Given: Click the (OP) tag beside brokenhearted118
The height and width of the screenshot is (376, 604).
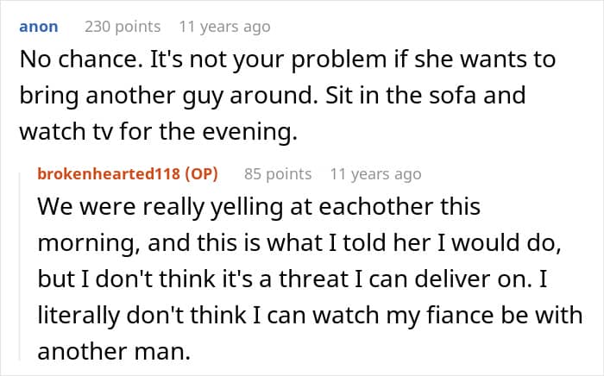Looking at the screenshot, I should pos(201,174).
